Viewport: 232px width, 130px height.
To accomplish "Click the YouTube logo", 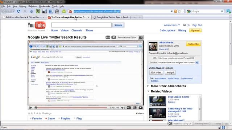I will tap(37, 25).
